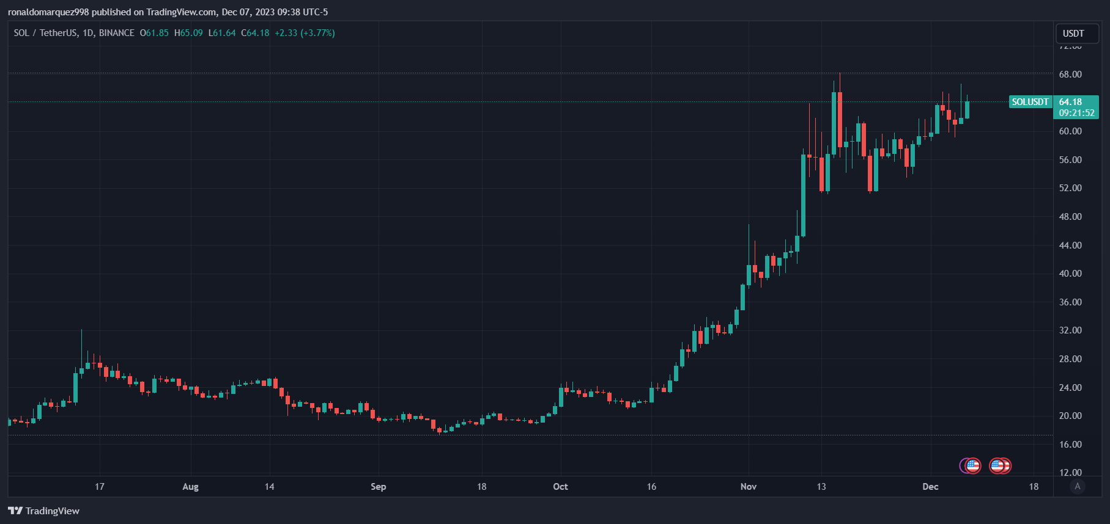Click the 1D interval in chart legend
Viewport: 1110px width, 524px height.
(x=88, y=33)
